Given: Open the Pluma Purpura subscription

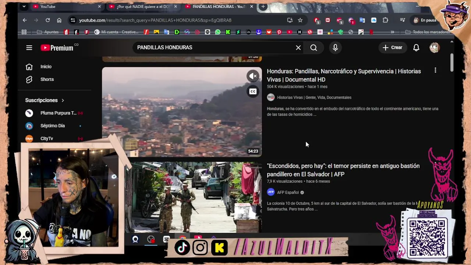Looking at the screenshot, I should tap(54, 113).
